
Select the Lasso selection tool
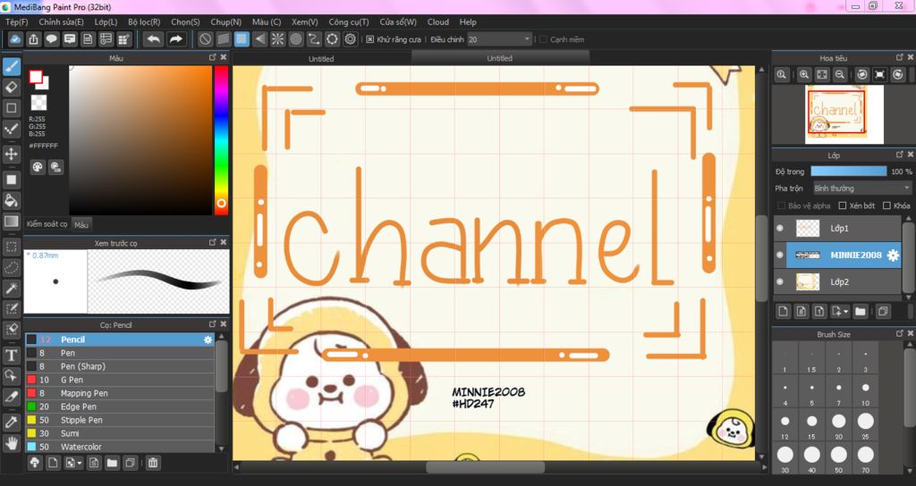[11, 267]
